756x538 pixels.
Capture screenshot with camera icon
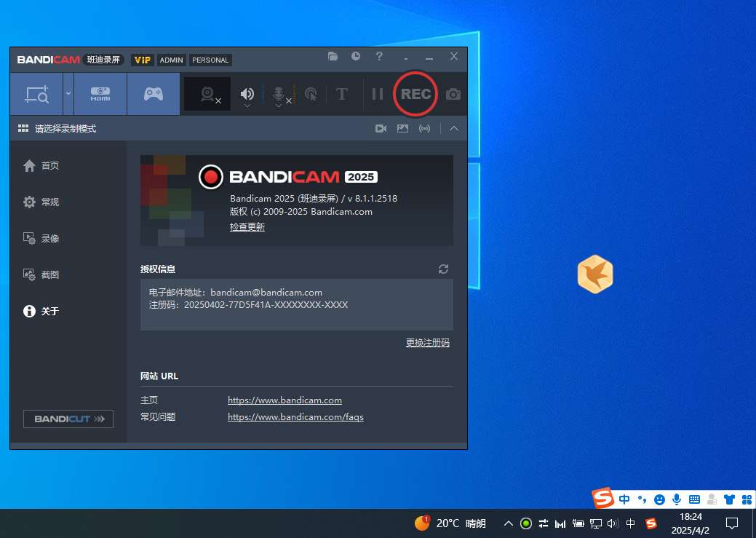[453, 94]
